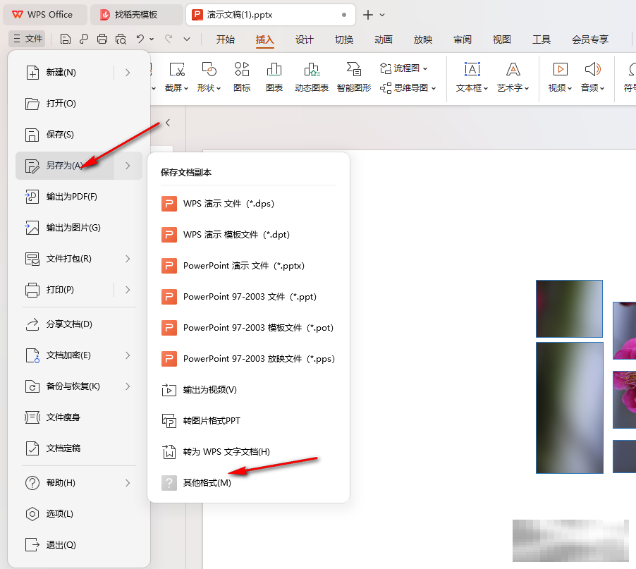Screen dimensions: 636x569
Task: Choose Export as Picture (输出为图片)
Action: (x=79, y=228)
